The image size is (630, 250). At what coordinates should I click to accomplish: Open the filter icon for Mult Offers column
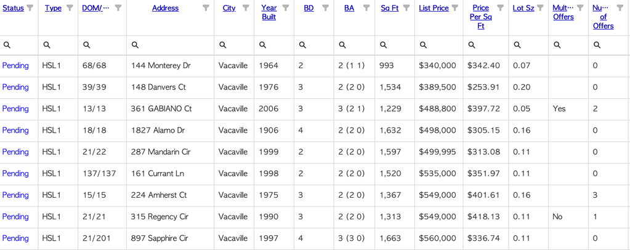pos(580,7)
